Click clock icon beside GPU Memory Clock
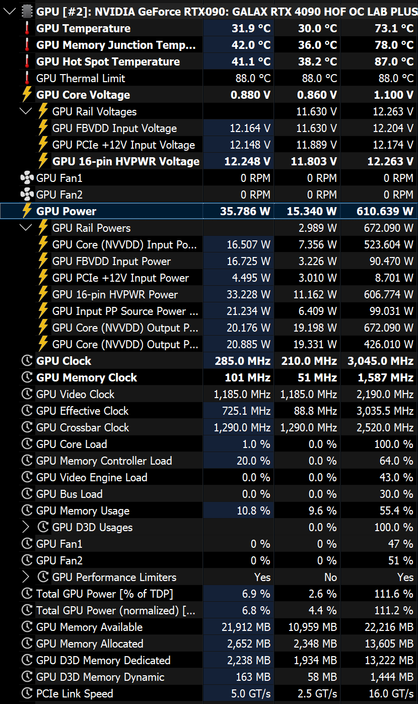 [x=27, y=377]
